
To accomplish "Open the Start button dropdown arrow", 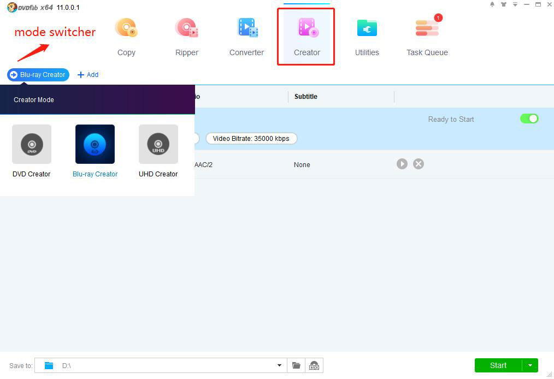I will click(x=530, y=365).
